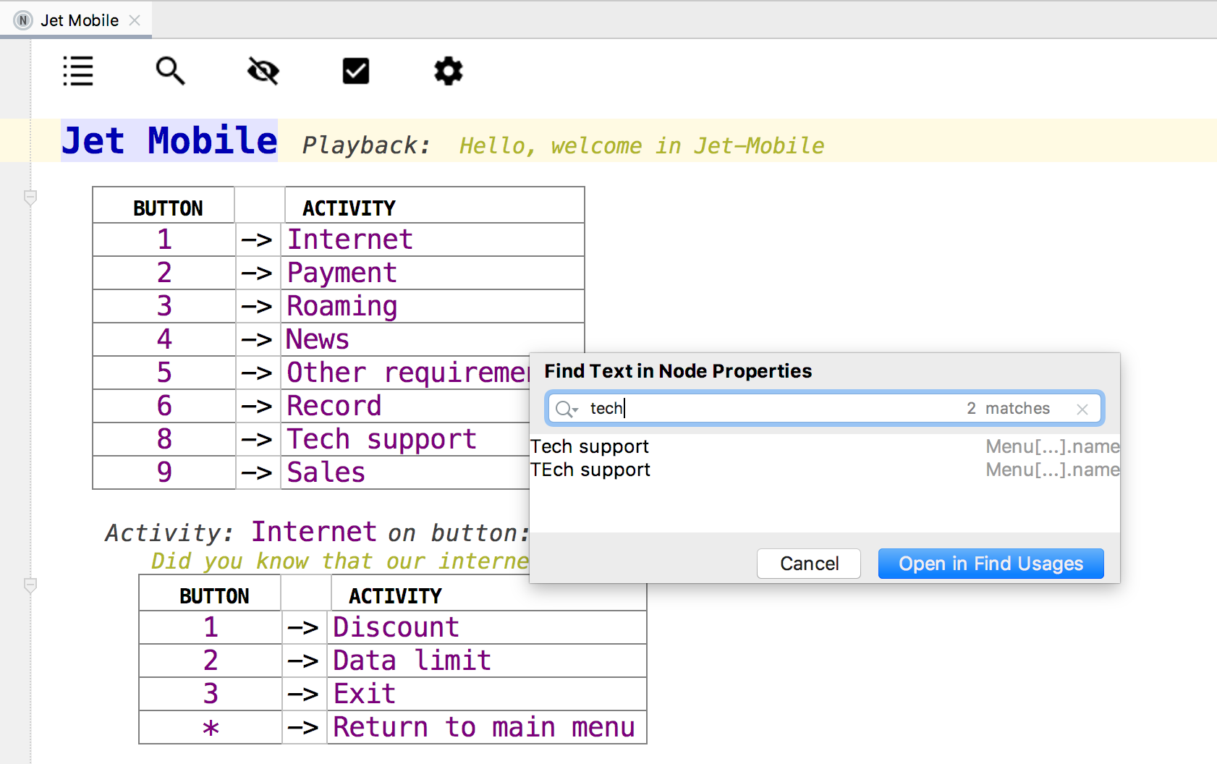
Task: Click the checkmark box toolbar icon
Action: pyautogui.click(x=356, y=71)
